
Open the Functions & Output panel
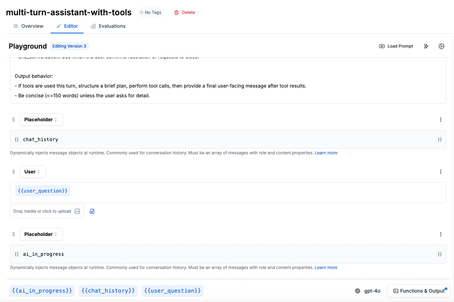click(x=419, y=291)
